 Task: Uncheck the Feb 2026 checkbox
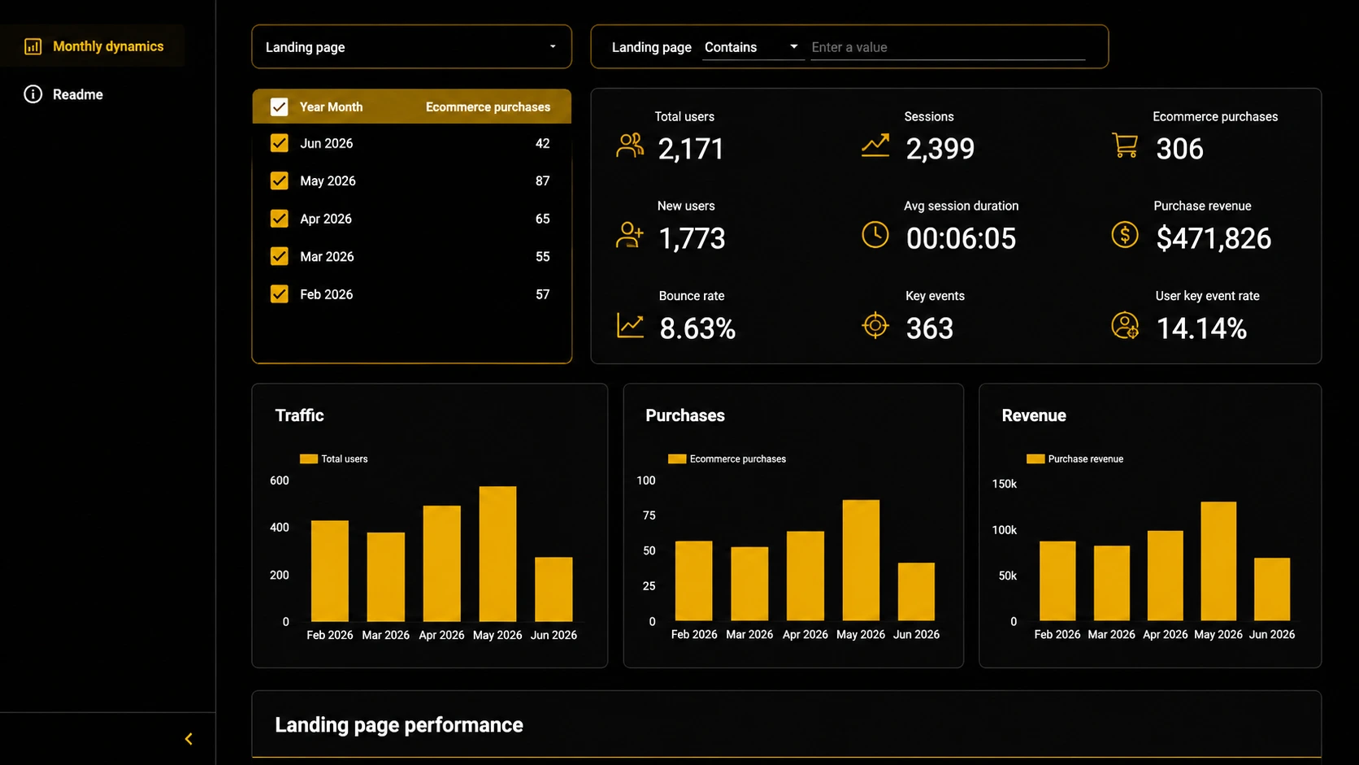(279, 294)
